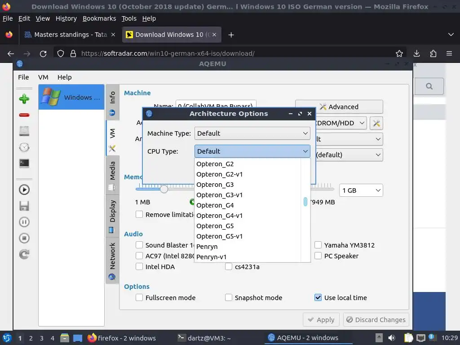This screenshot has width=460, height=345.
Task: Open the Firefox downloads panel
Action: [x=416, y=53]
